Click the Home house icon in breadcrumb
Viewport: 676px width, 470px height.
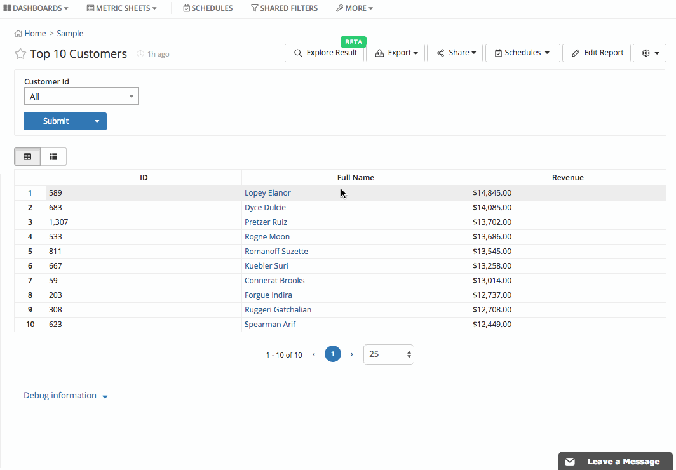(x=18, y=34)
